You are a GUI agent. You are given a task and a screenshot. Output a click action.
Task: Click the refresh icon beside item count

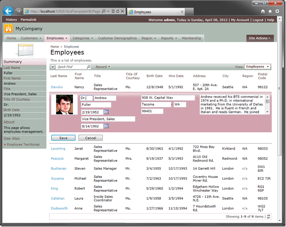[x=268, y=217]
